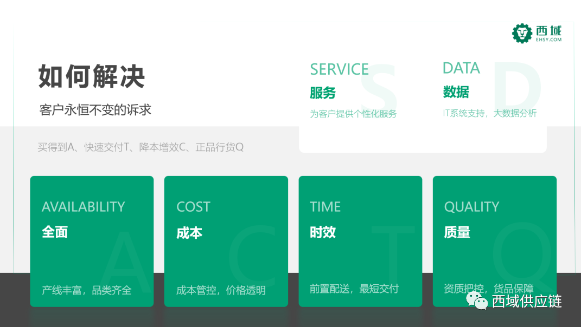Switch to the SERVICE tab

point(339,69)
